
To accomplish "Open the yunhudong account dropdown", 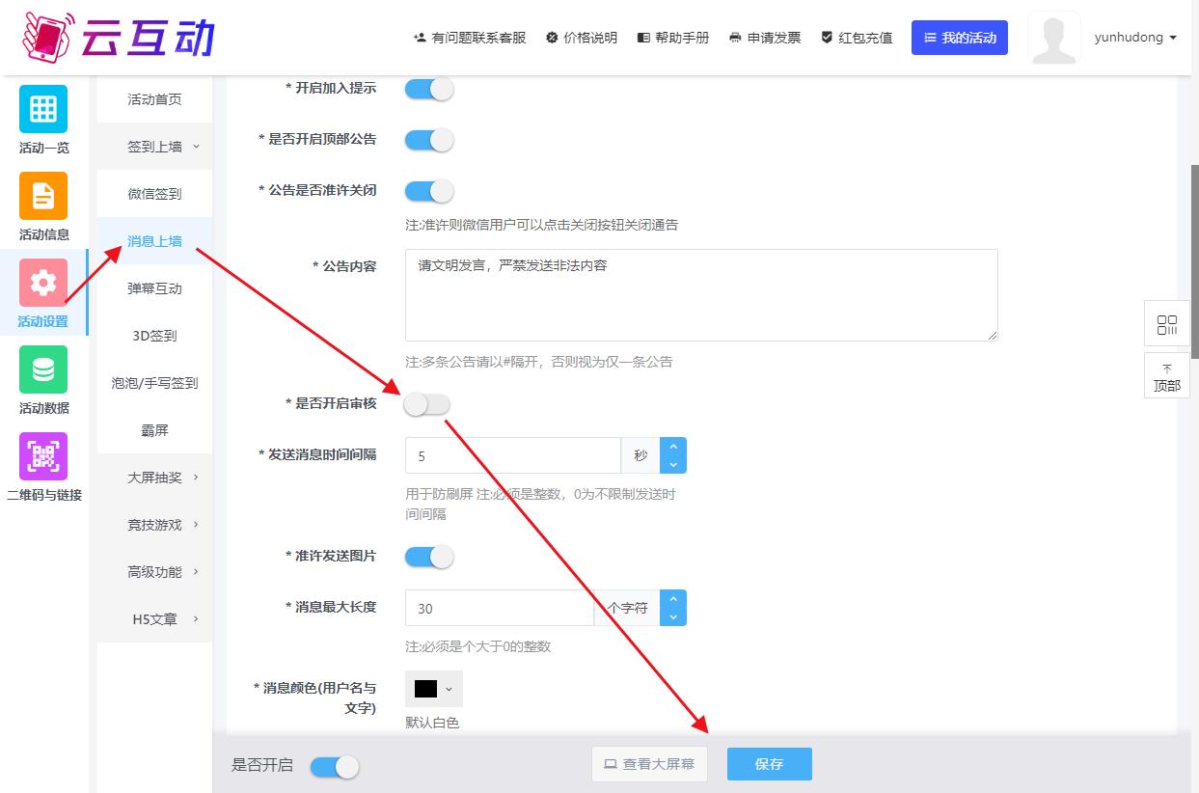I will coord(1134,38).
